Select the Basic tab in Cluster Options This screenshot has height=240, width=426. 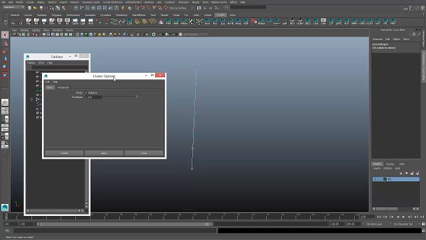coord(50,87)
